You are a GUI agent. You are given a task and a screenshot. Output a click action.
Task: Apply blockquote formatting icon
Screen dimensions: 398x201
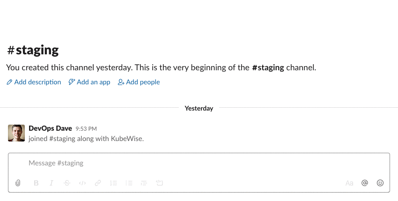pos(144,183)
